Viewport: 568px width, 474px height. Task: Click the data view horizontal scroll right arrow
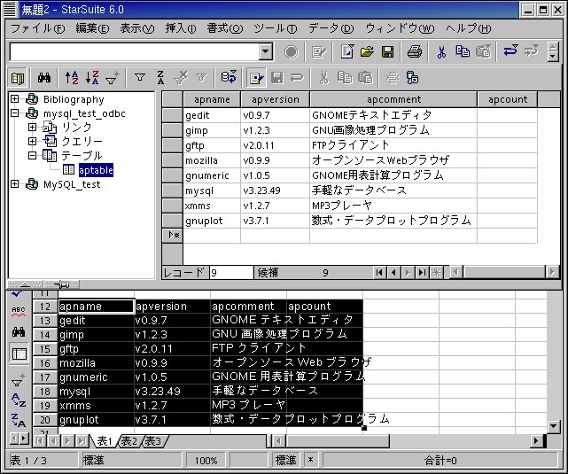point(552,272)
